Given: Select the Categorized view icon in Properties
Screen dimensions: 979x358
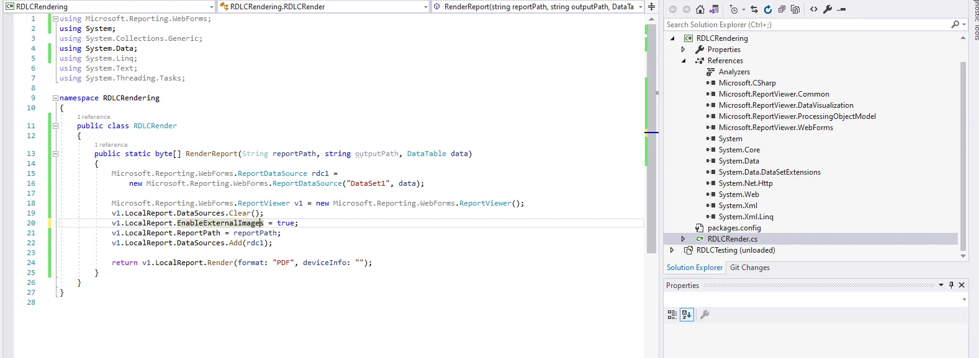Looking at the screenshot, I should [x=672, y=315].
